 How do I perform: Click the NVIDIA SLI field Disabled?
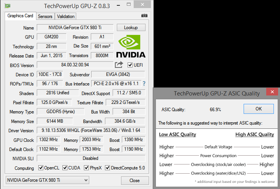(91, 158)
